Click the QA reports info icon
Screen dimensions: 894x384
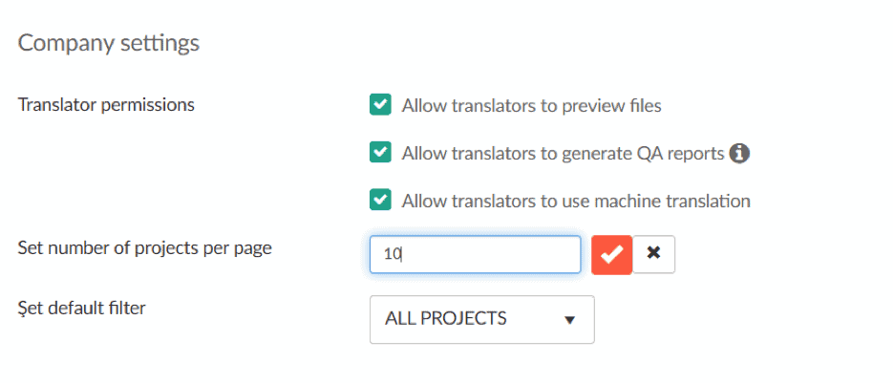[x=739, y=153]
